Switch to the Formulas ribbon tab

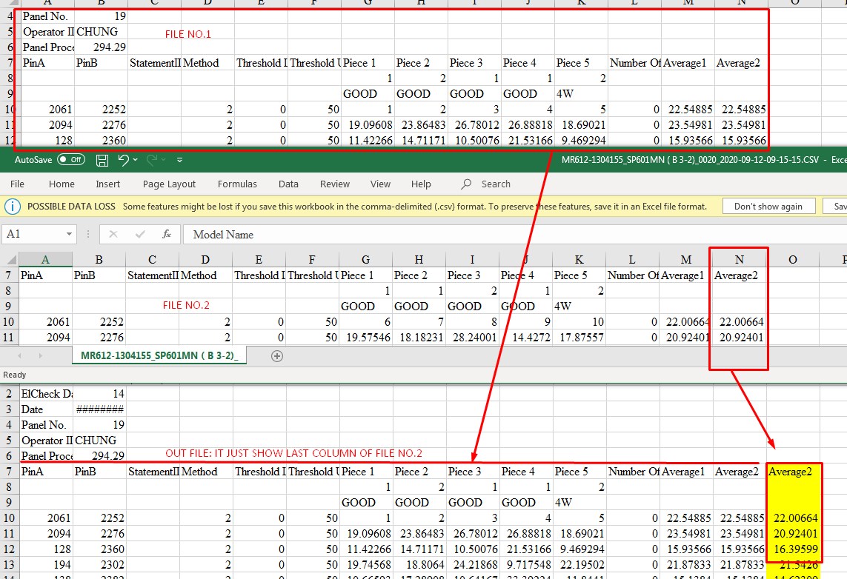point(237,184)
